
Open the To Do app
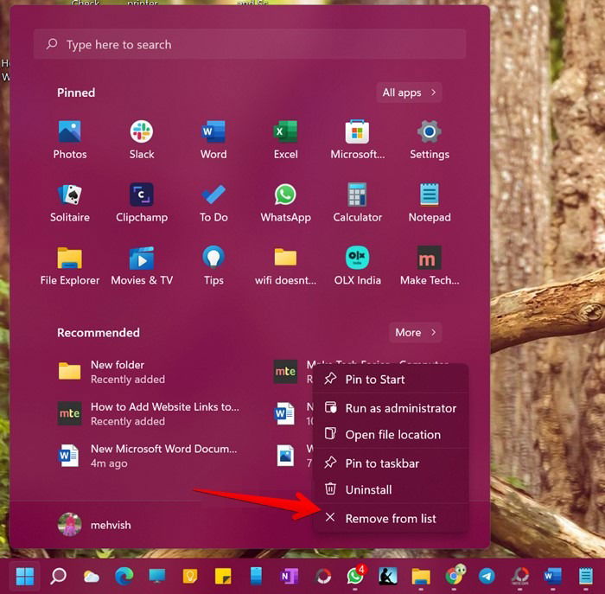click(x=213, y=202)
